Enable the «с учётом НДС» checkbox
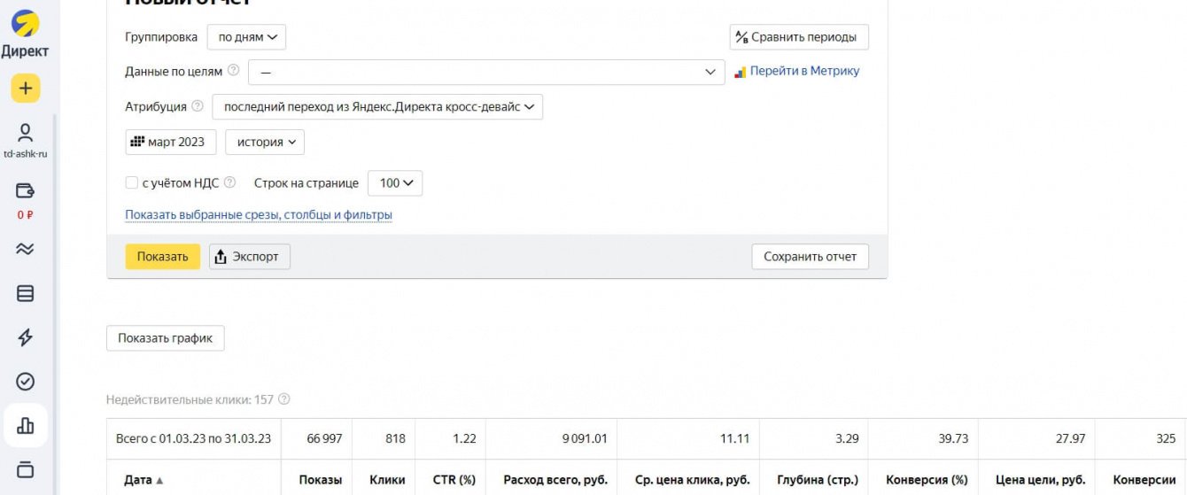The image size is (1187, 495). [x=131, y=183]
